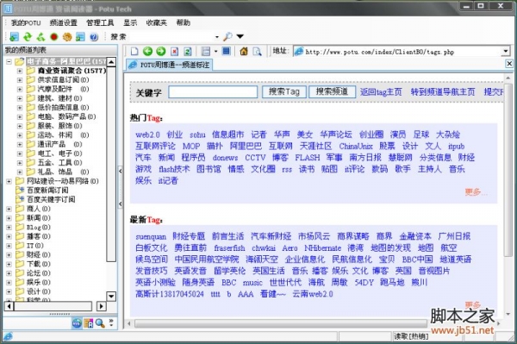Open the black triangle menu next to the search magnifier
The width and height of the screenshot is (517, 344).
click(x=240, y=36)
